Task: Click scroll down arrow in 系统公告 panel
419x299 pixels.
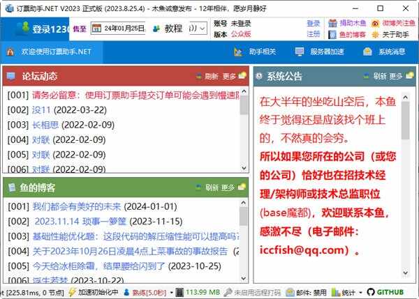Action: click(x=405, y=273)
